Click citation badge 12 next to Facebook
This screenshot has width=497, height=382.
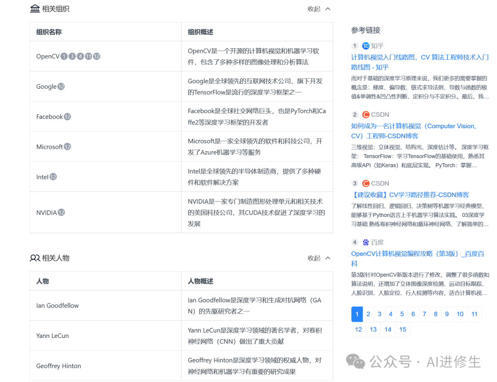pos(67,117)
